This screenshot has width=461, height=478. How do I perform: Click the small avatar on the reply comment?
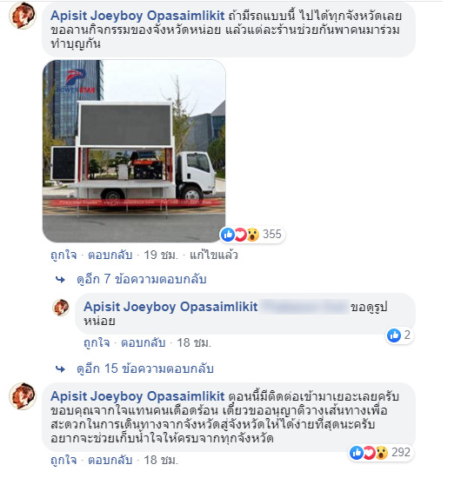pyautogui.click(x=61, y=308)
